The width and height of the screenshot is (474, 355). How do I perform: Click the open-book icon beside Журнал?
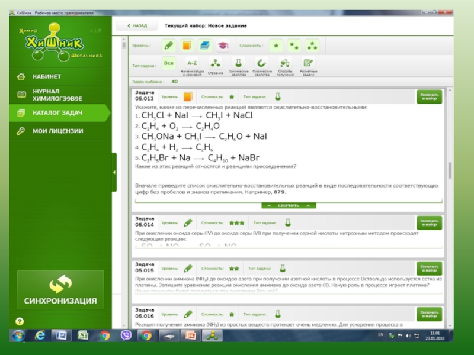point(21,95)
